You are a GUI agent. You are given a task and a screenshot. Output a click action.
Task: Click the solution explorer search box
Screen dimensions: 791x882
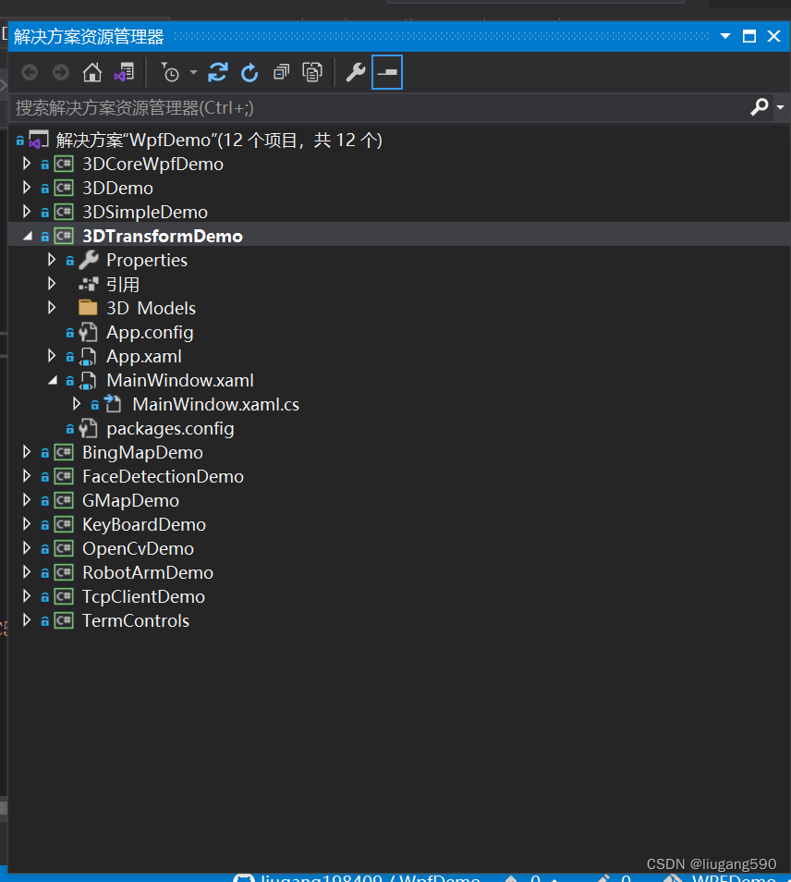tap(370, 108)
